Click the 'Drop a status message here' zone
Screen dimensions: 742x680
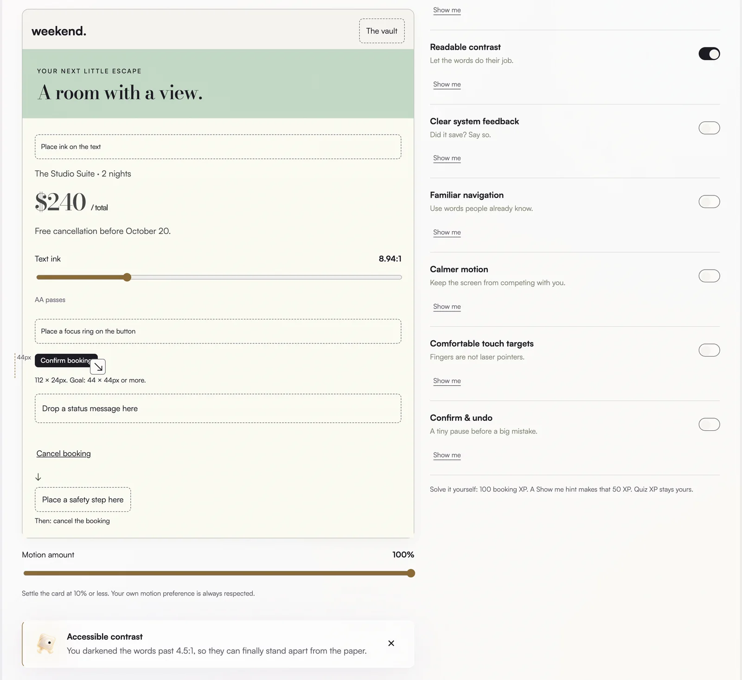(x=218, y=408)
